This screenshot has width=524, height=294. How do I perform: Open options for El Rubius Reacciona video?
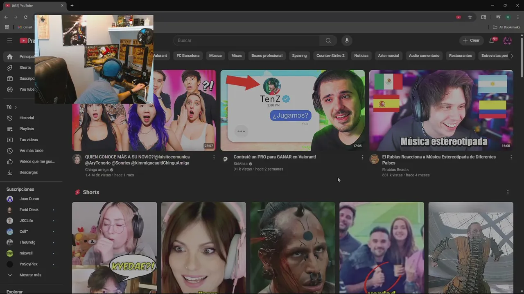point(511,157)
